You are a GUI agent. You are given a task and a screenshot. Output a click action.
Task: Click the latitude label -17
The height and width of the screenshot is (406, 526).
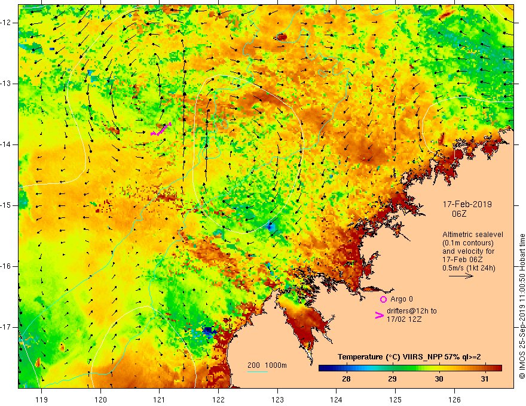[x=6, y=327]
